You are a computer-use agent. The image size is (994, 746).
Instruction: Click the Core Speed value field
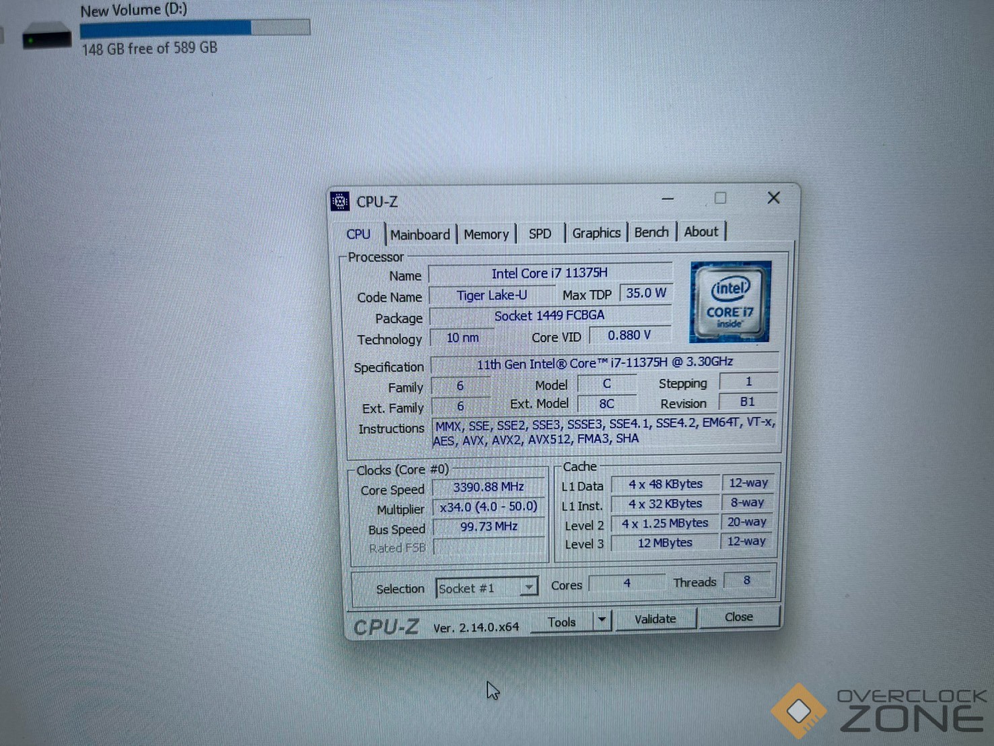488,487
